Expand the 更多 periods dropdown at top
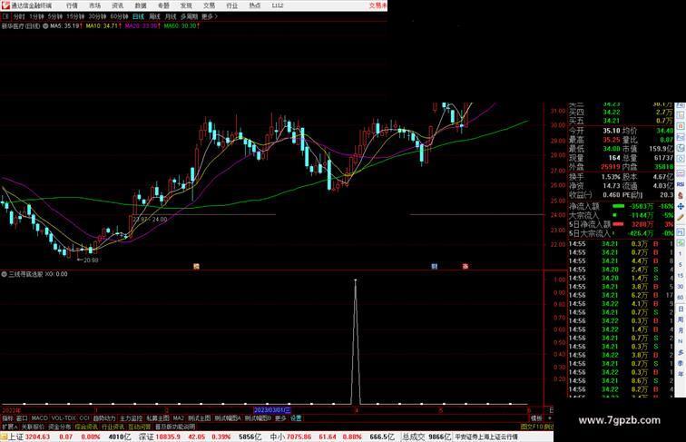This screenshot has height=442, width=686. [209, 16]
